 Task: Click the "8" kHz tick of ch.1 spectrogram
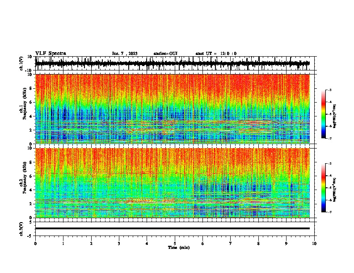point(31,88)
